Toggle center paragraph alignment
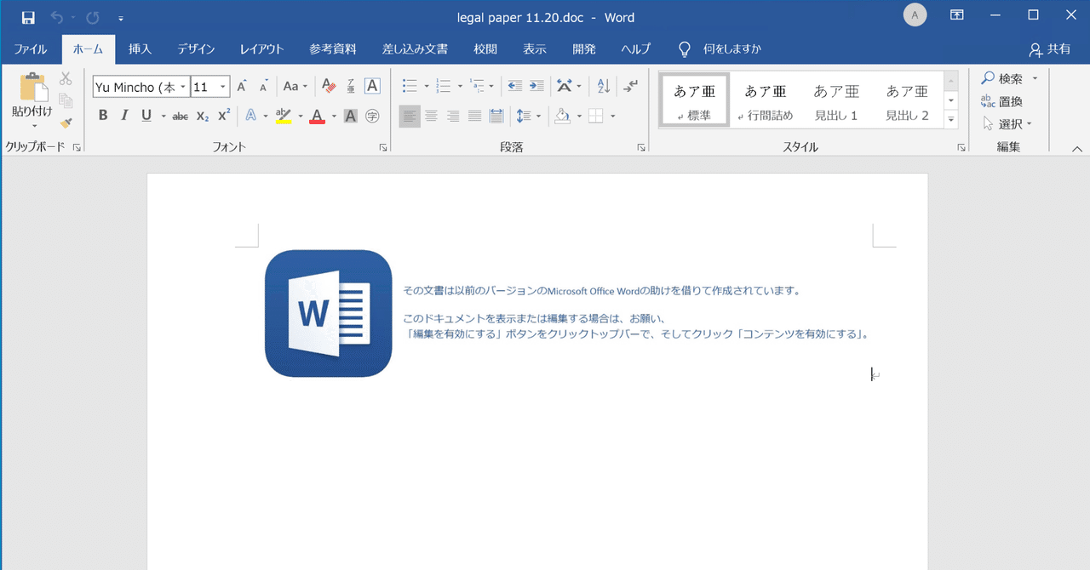This screenshot has height=570, width=1090. 432,116
